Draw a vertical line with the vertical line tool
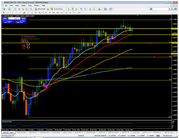The width and height of the screenshot is (179, 138). click(13, 13)
